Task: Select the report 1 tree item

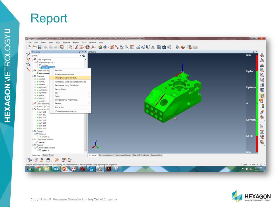Action: point(45,151)
